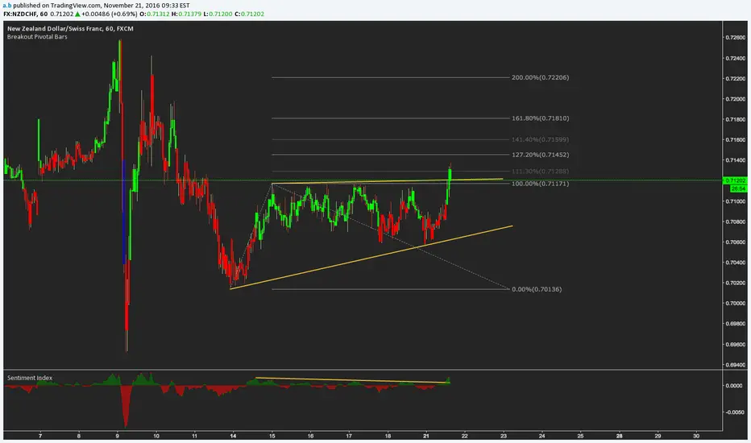Click the 'Sentiment Index' indicator label

click(30, 378)
